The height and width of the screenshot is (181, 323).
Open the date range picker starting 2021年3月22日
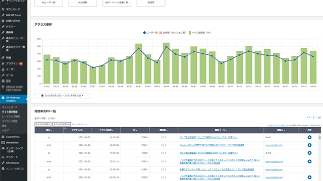[63, 96]
